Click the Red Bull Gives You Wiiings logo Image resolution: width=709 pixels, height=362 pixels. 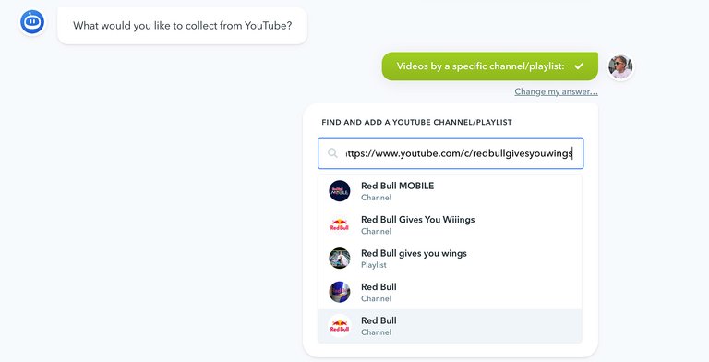point(340,224)
